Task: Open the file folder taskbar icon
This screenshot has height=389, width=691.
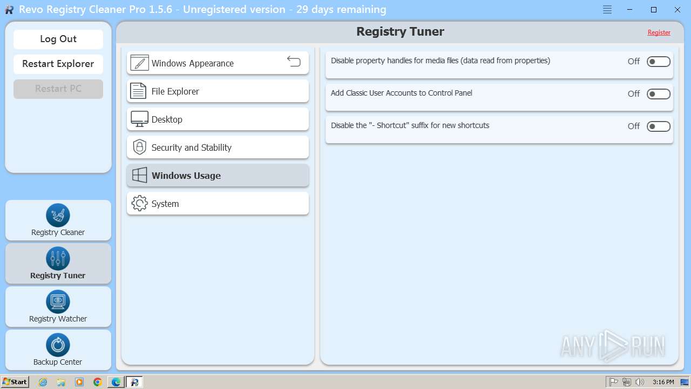Action: [x=61, y=382]
